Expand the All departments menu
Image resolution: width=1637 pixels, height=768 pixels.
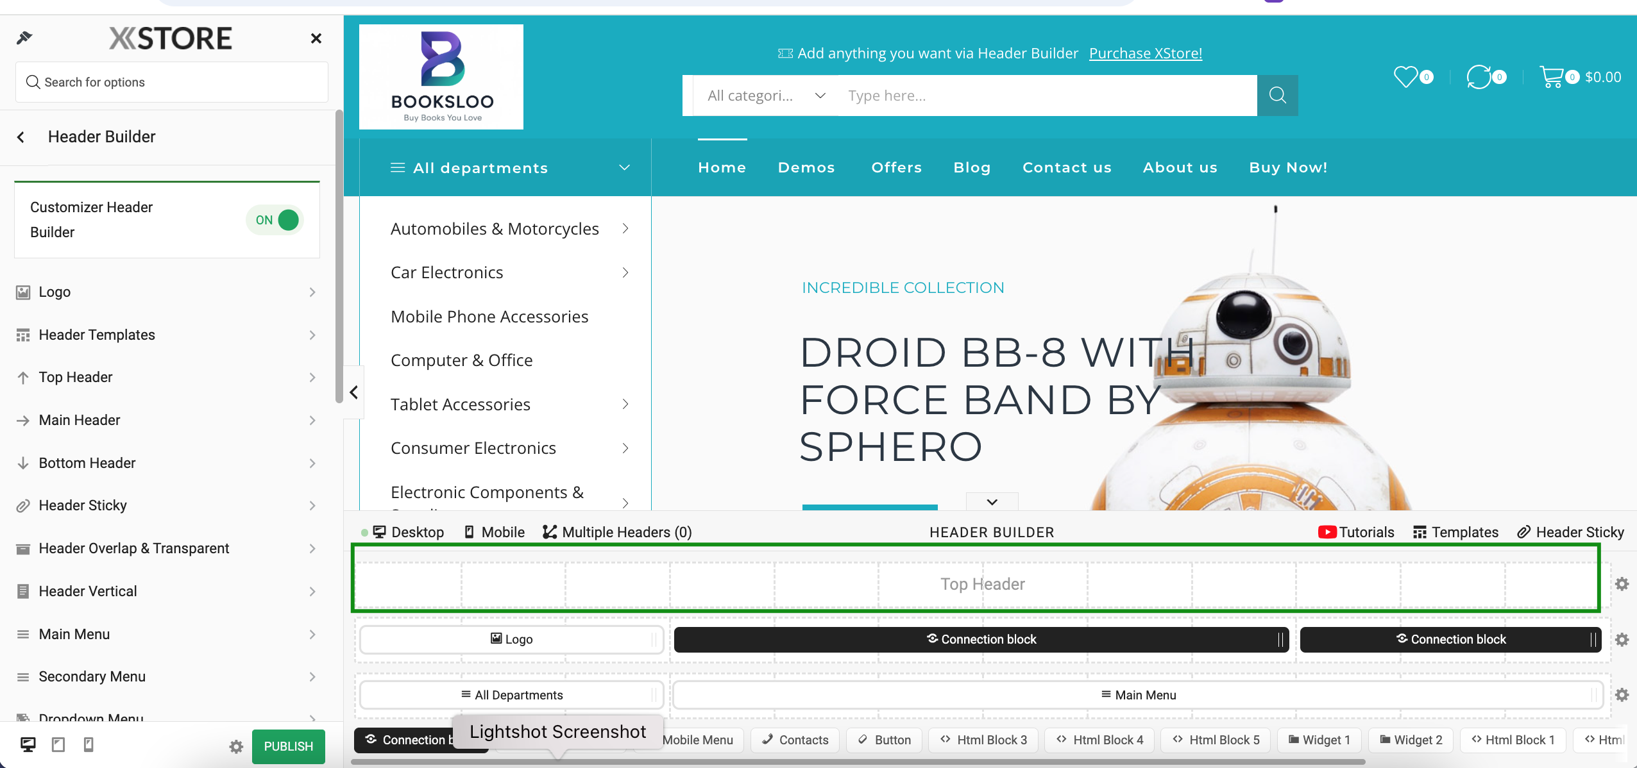pyautogui.click(x=505, y=168)
